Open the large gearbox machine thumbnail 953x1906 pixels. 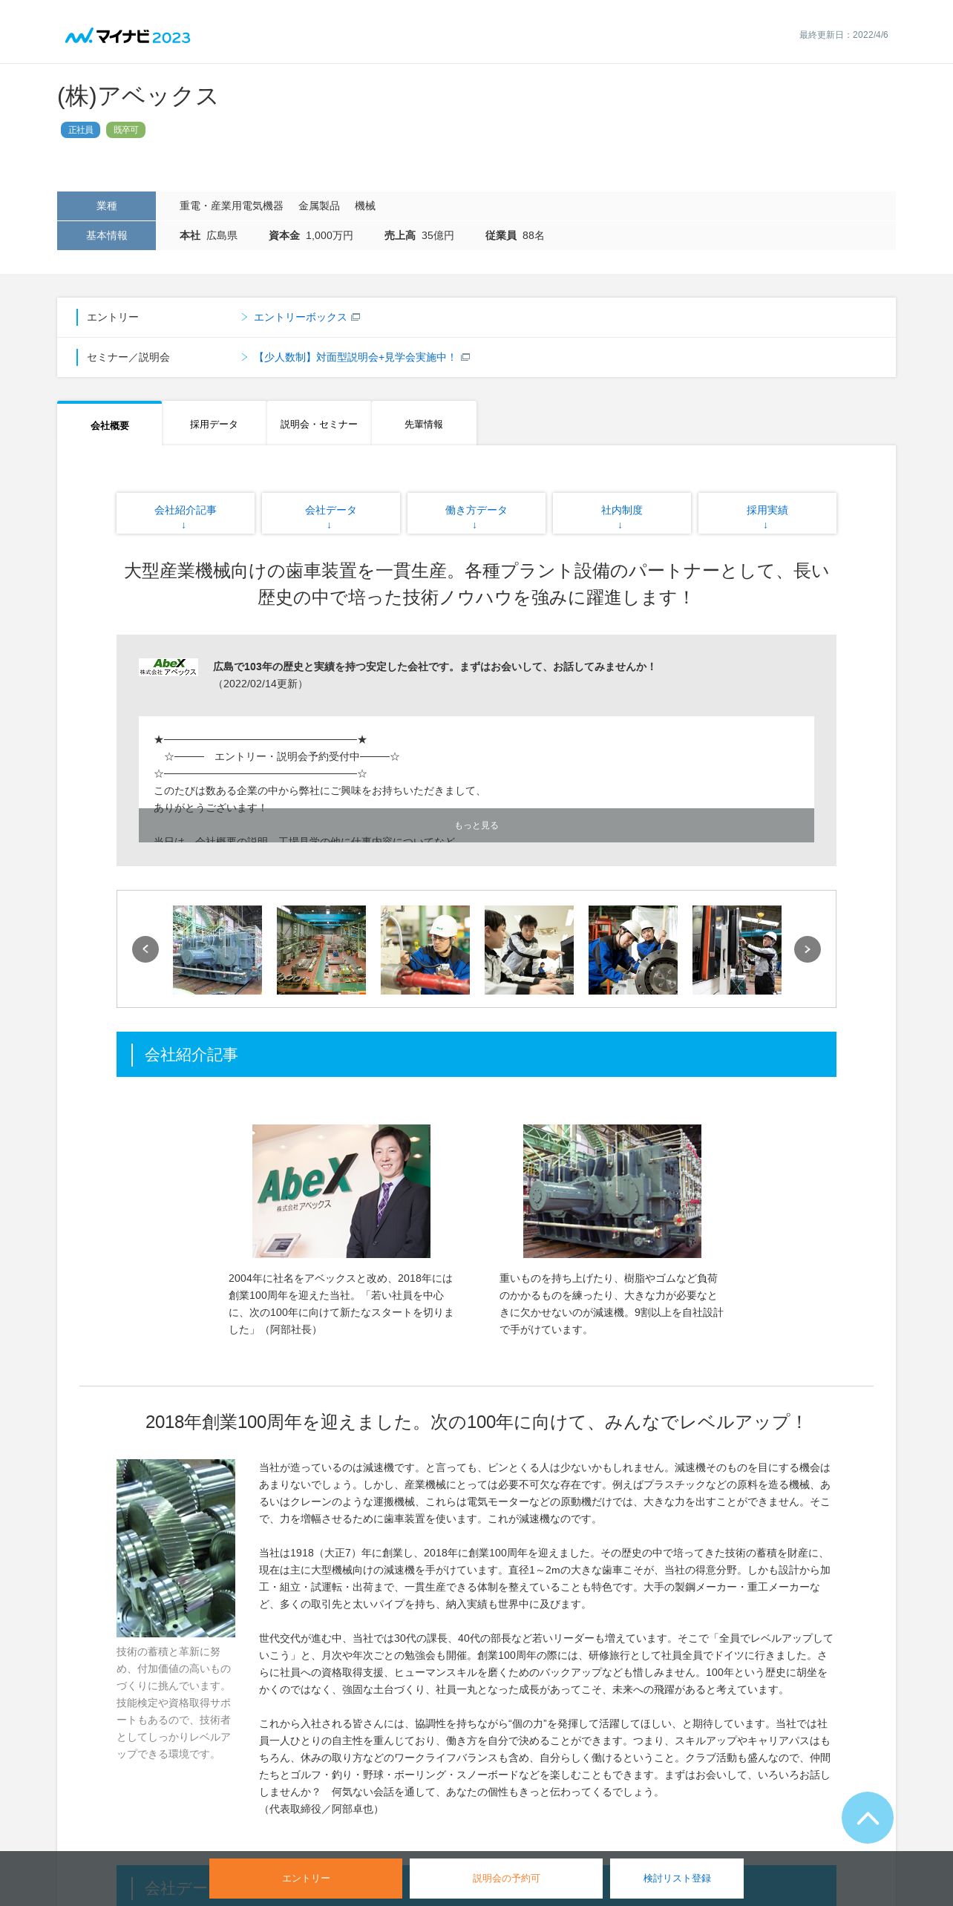pos(217,949)
